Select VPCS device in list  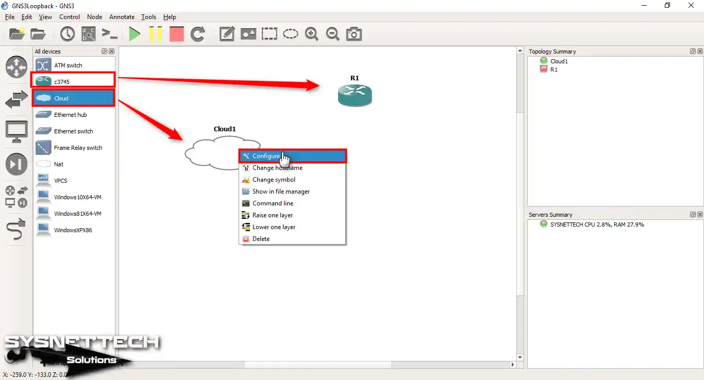click(74, 180)
